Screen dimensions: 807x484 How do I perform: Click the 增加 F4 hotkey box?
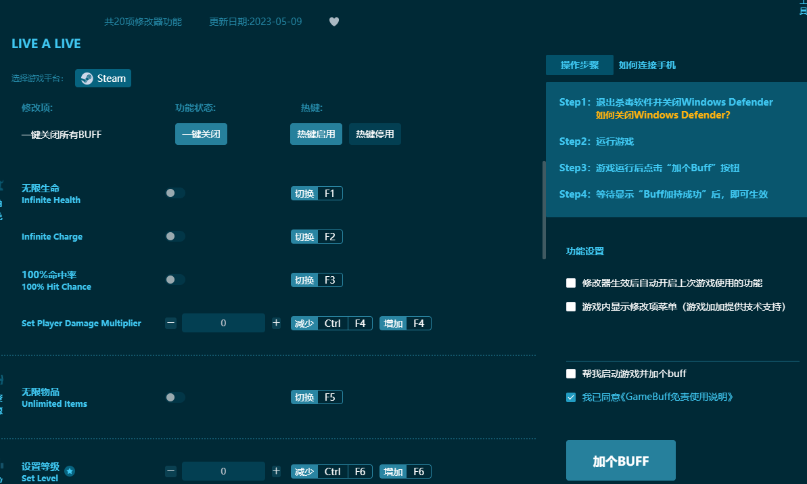click(x=406, y=323)
